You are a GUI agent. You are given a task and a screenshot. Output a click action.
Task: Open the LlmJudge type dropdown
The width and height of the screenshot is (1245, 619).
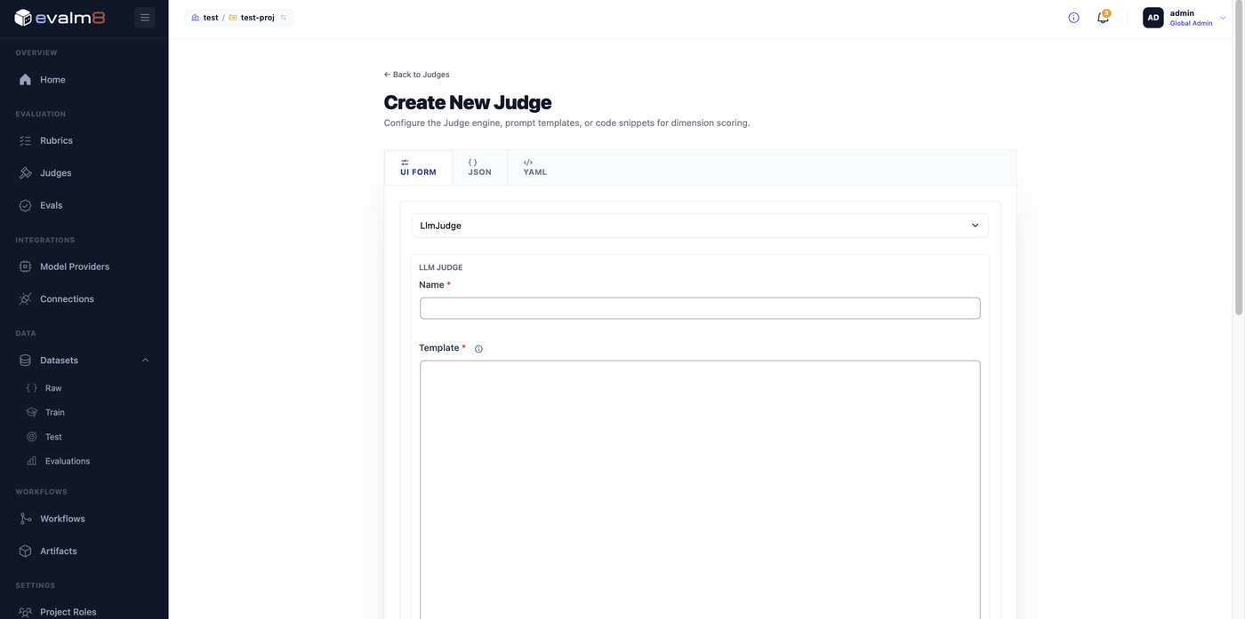700,226
